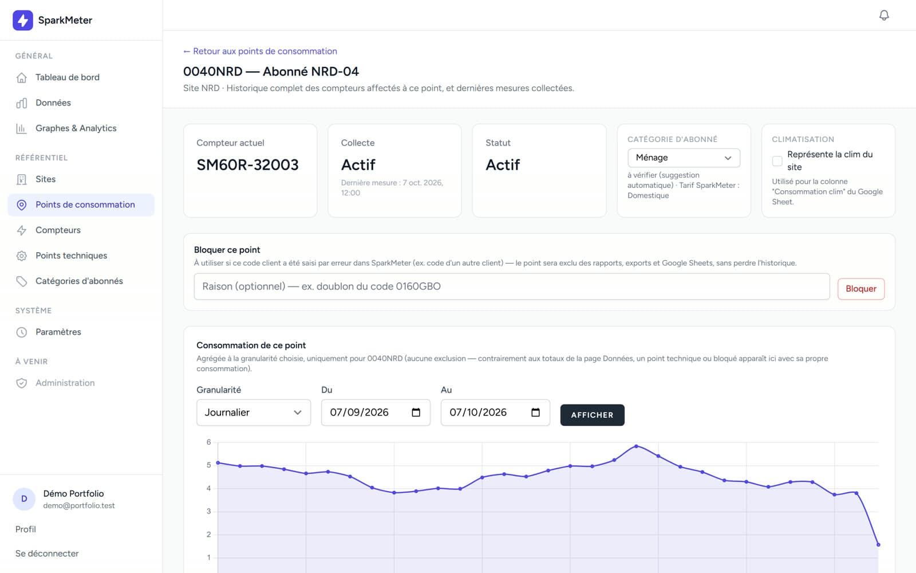Open calendar picker on the Du date
This screenshot has width=916, height=573.
click(x=416, y=413)
